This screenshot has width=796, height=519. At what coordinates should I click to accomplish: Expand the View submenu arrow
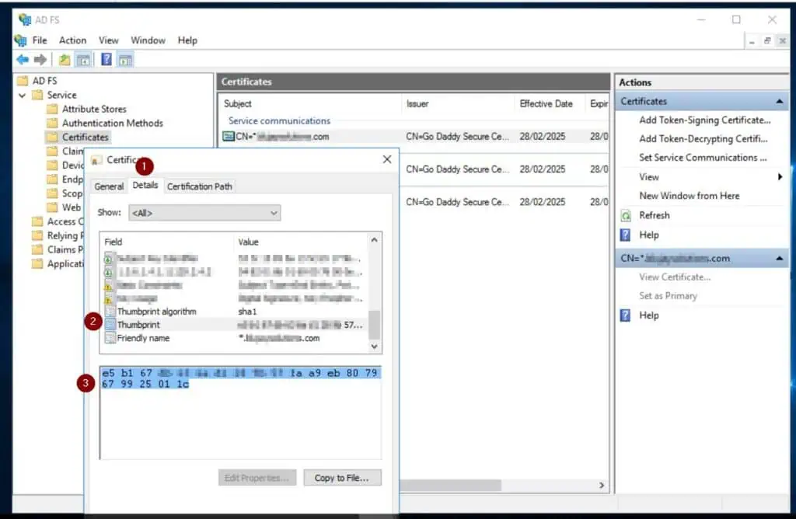780,177
